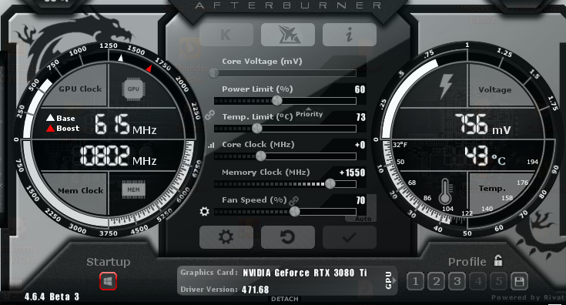This screenshot has width=566, height=305.
Task: Apply settings with the checkmark button
Action: point(350,237)
